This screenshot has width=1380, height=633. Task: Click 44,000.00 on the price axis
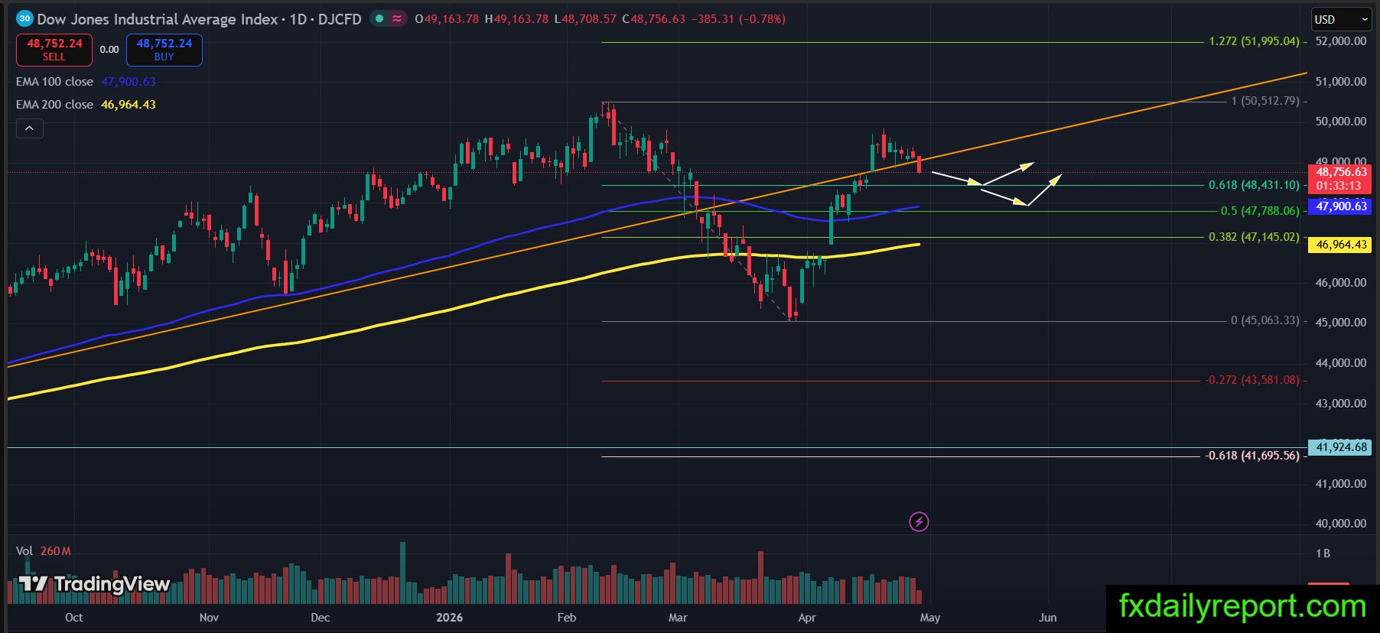(x=1341, y=362)
